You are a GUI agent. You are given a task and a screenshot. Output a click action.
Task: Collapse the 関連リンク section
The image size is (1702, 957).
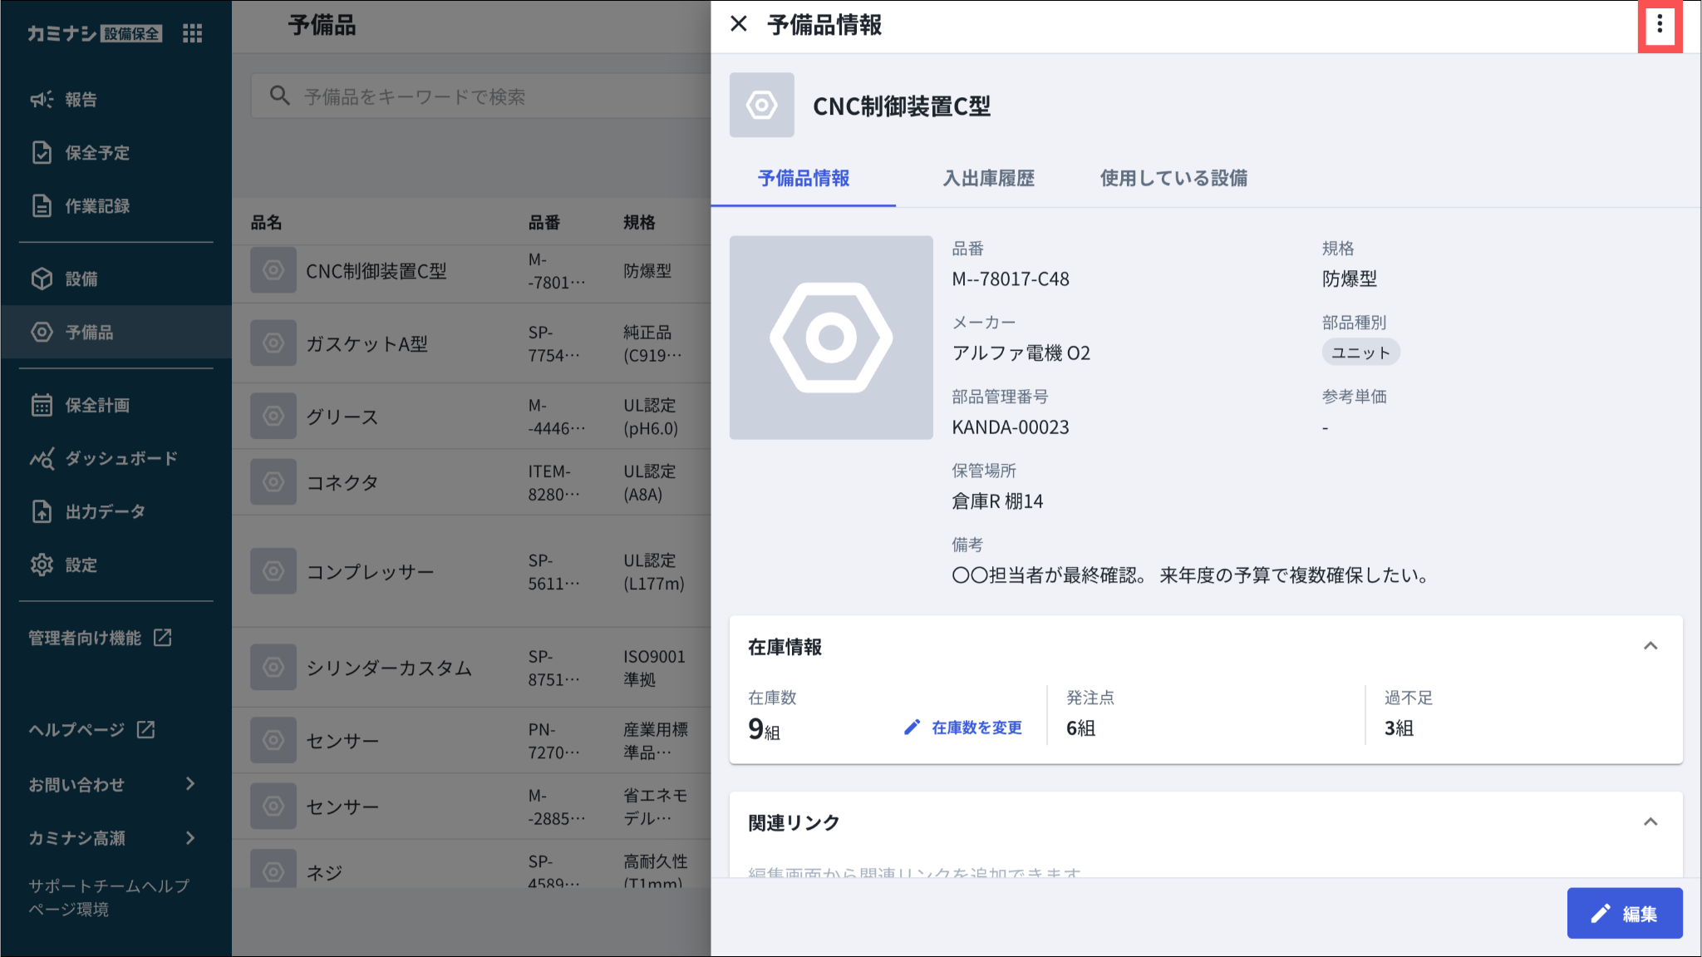tap(1650, 822)
